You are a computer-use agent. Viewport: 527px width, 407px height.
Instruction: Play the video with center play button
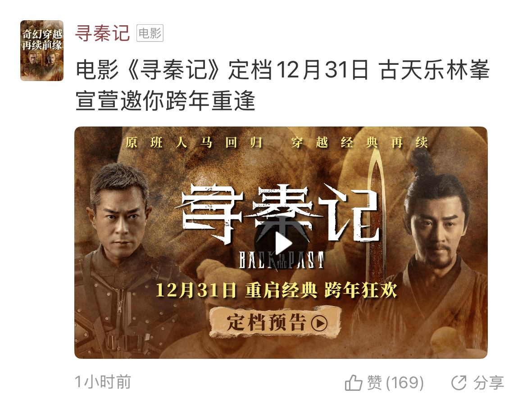tap(281, 244)
